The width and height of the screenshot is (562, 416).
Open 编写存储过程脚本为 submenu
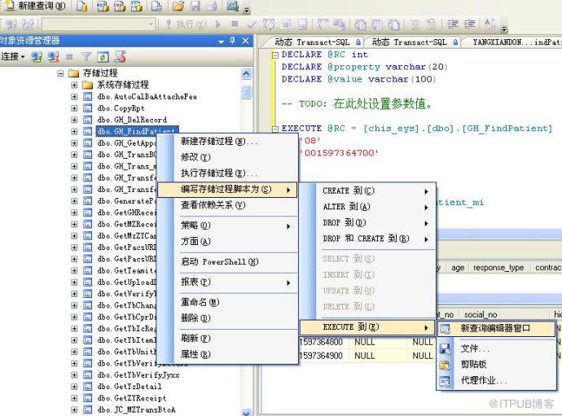[227, 190]
